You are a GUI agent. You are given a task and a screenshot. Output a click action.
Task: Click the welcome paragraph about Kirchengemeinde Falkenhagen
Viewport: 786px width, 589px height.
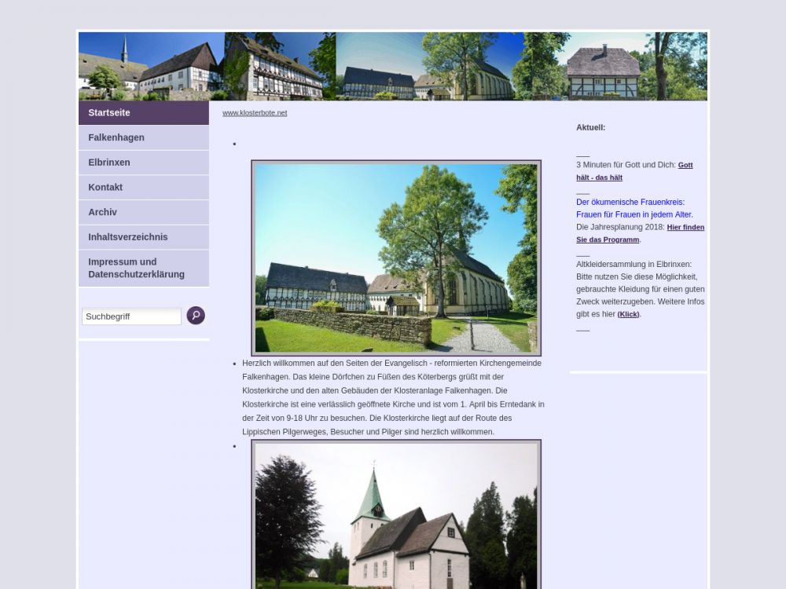click(393, 397)
